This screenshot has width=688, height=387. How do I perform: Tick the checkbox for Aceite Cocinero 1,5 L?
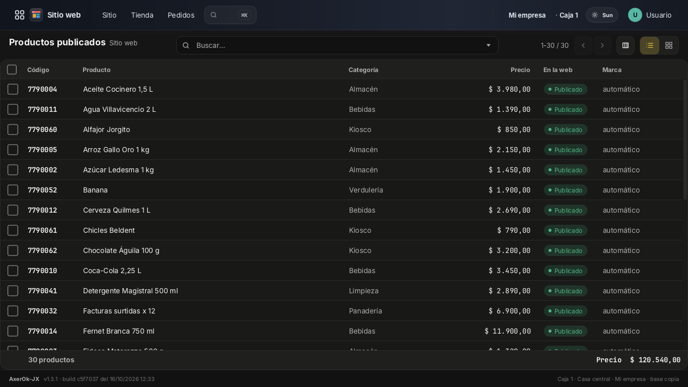click(x=13, y=89)
